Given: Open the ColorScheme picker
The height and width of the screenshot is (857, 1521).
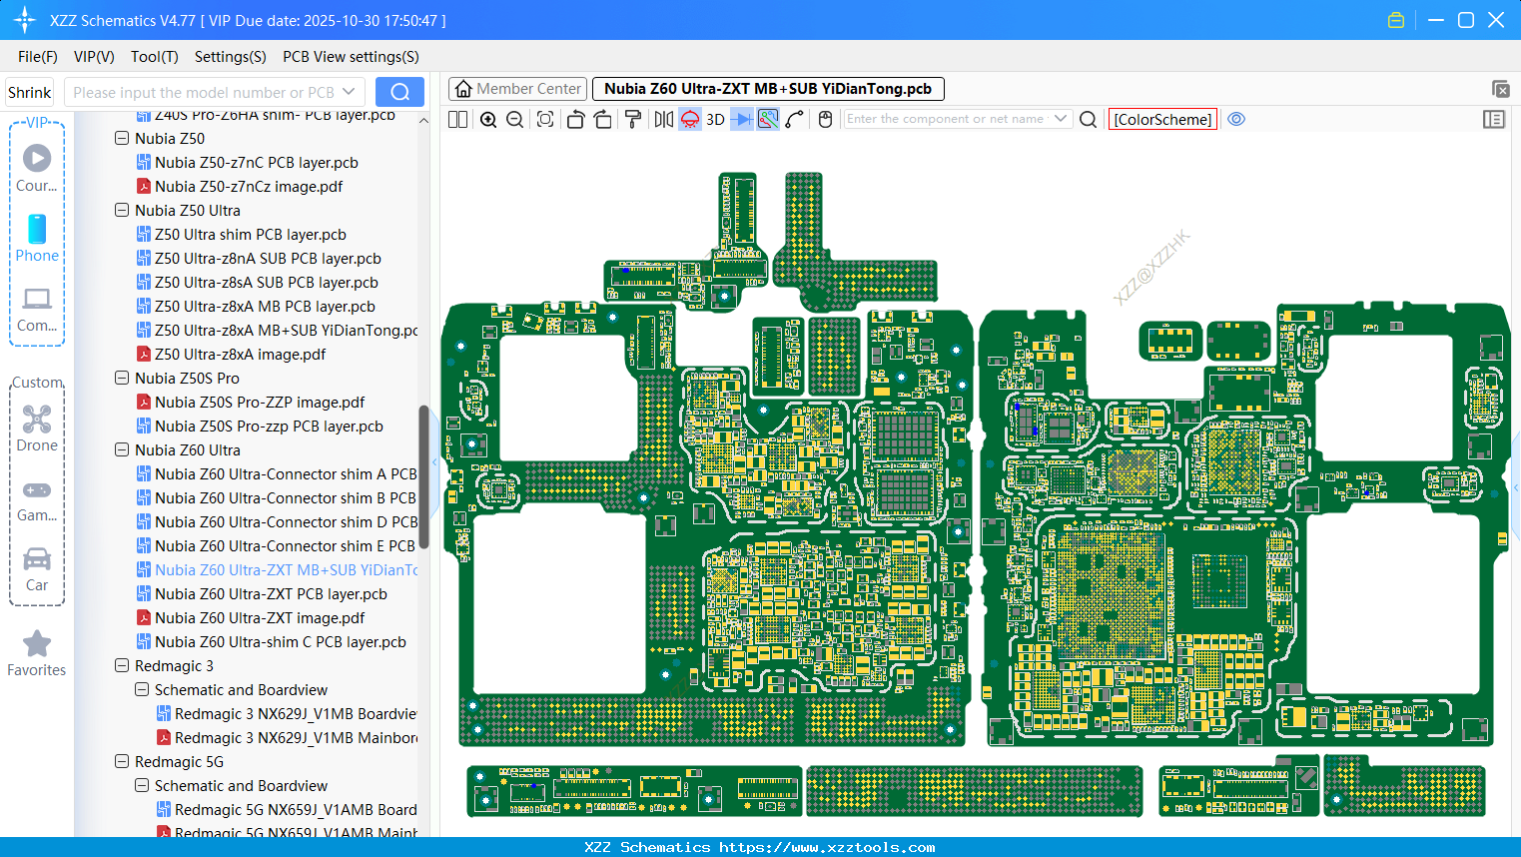Looking at the screenshot, I should pos(1162,119).
